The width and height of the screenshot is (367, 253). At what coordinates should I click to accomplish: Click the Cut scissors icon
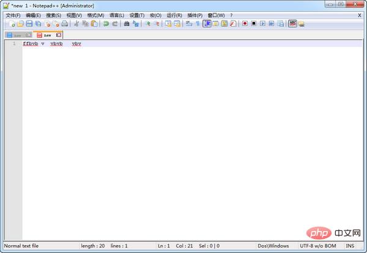point(76,24)
